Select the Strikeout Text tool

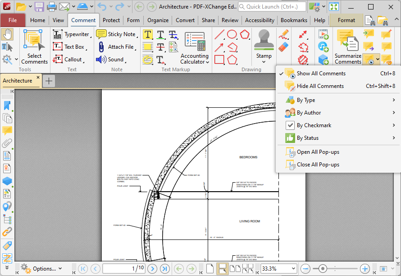point(160,47)
